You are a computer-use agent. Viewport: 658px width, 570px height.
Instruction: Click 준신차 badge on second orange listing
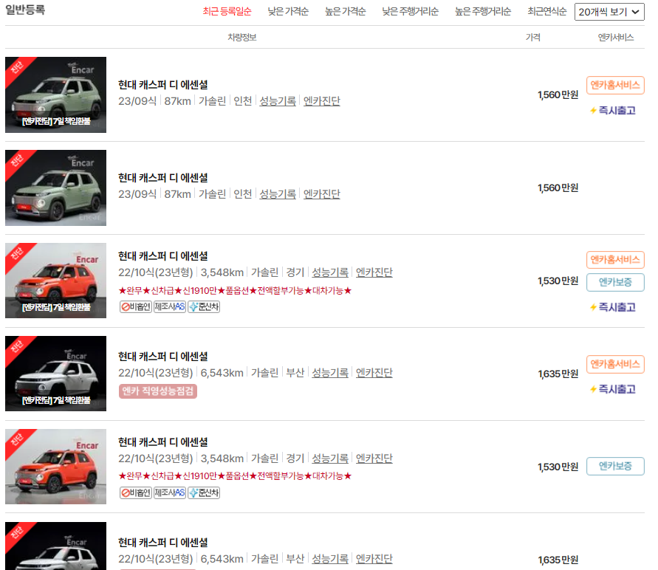(x=204, y=492)
